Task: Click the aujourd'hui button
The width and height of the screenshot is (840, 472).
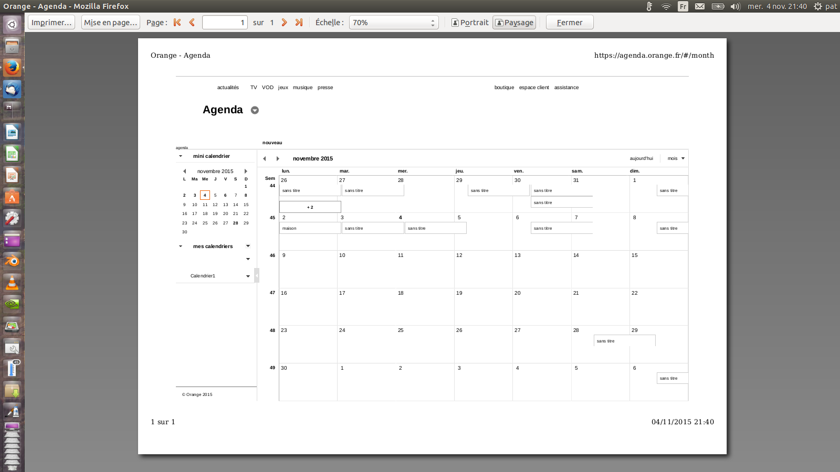Action: coord(640,158)
